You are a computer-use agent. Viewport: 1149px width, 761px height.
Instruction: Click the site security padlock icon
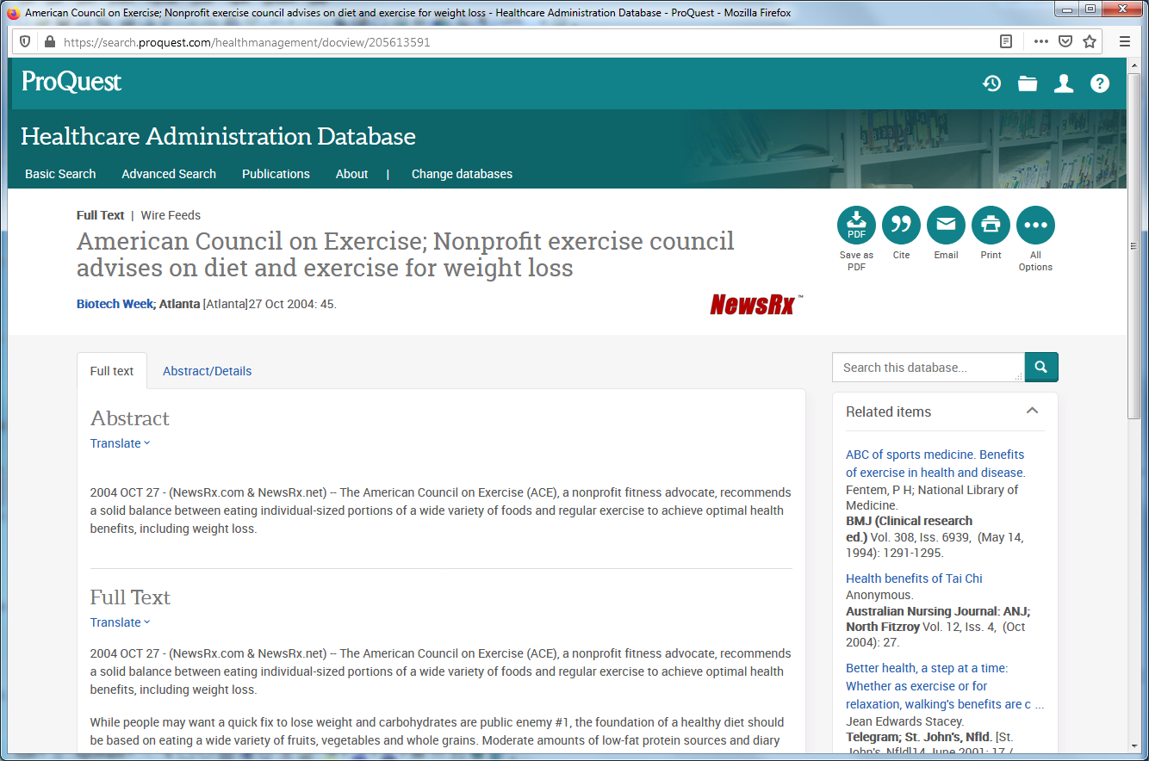coord(49,41)
